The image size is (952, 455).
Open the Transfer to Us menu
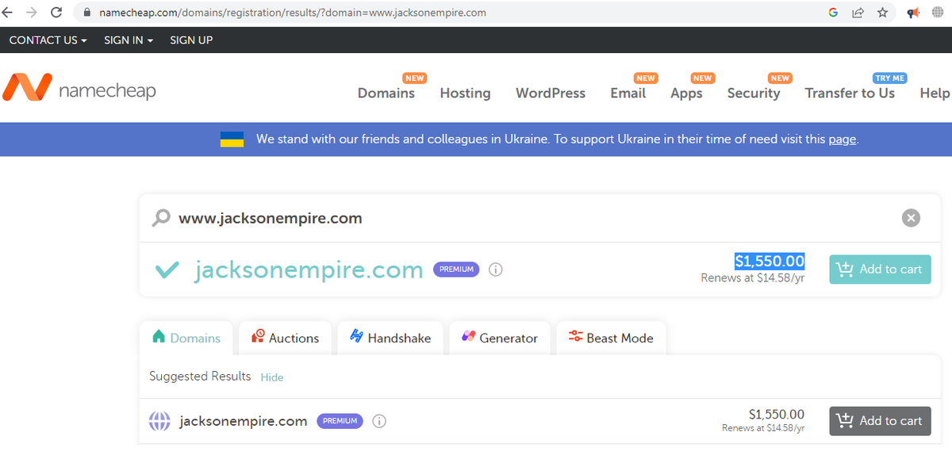click(x=850, y=94)
